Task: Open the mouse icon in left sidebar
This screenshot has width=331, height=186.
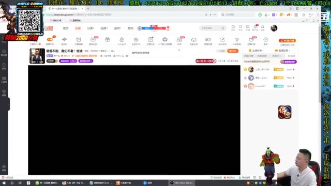Action: (x=4, y=65)
